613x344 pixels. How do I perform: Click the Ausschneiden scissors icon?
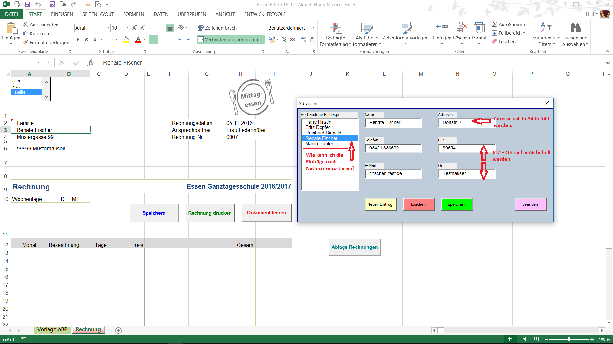tap(25, 25)
